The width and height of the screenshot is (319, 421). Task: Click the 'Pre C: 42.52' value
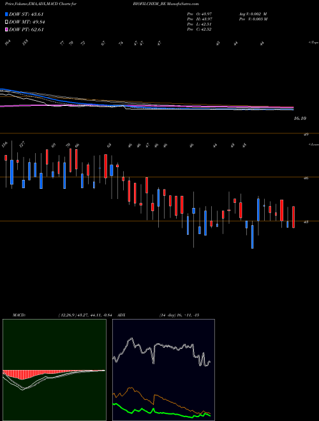[200, 29]
